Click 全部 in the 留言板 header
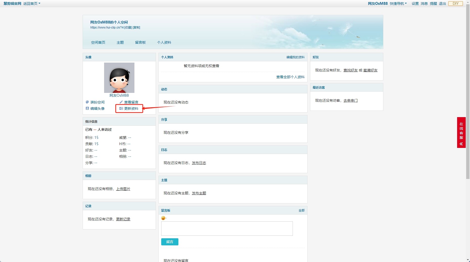 [x=301, y=211]
